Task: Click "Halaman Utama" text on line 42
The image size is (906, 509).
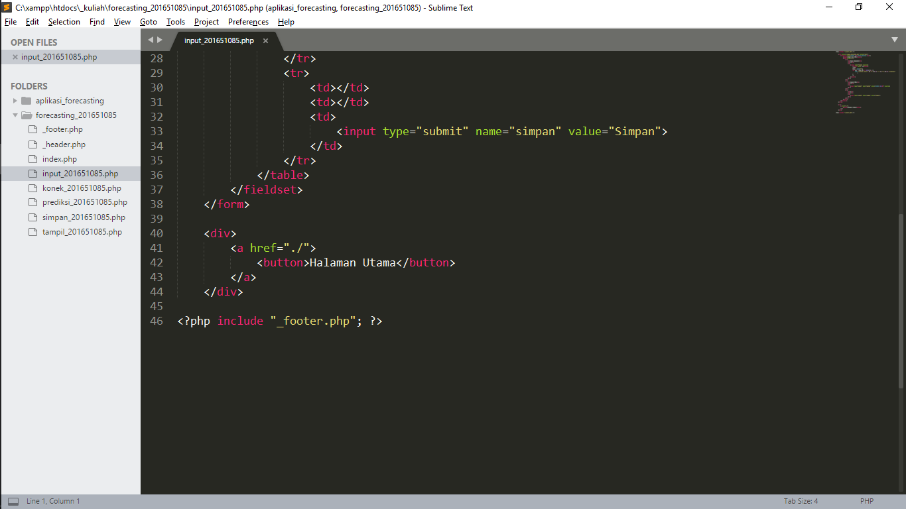Action: [x=353, y=262]
